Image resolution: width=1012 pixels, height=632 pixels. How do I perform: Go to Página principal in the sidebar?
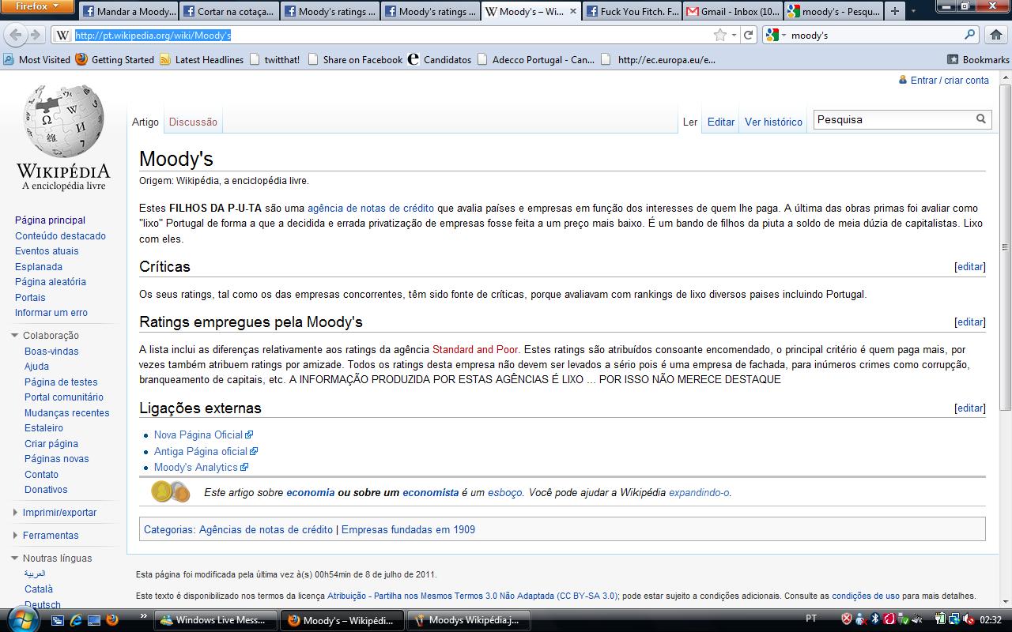(x=50, y=220)
